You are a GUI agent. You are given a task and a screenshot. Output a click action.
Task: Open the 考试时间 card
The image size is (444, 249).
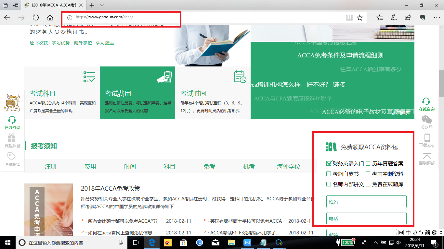click(x=213, y=93)
